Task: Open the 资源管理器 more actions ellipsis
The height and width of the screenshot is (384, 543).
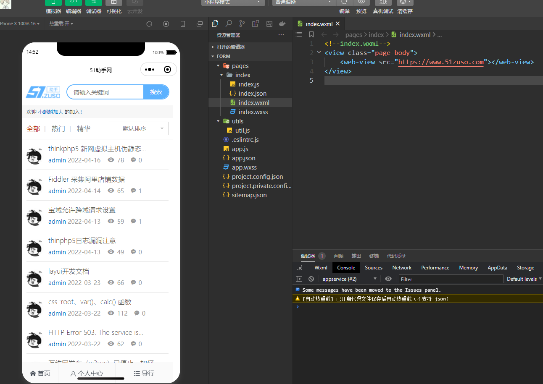Action: [x=281, y=35]
